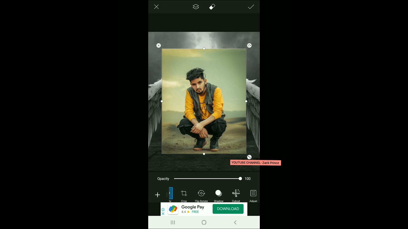Open the Shadow tool
The width and height of the screenshot is (408, 229).
(218, 196)
